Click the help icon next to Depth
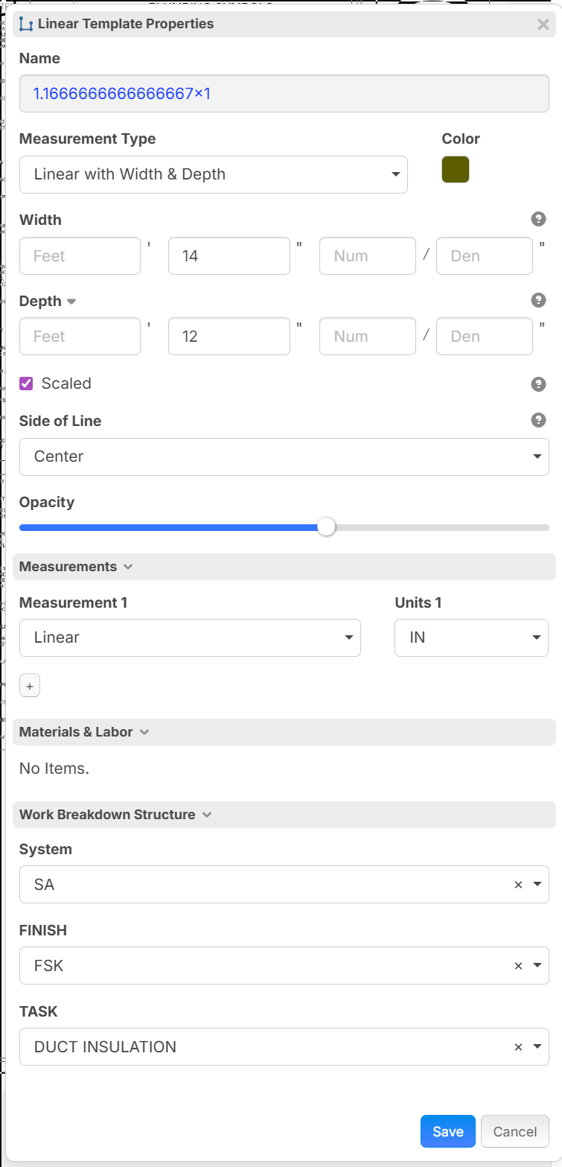This screenshot has width=562, height=1167. point(538,300)
